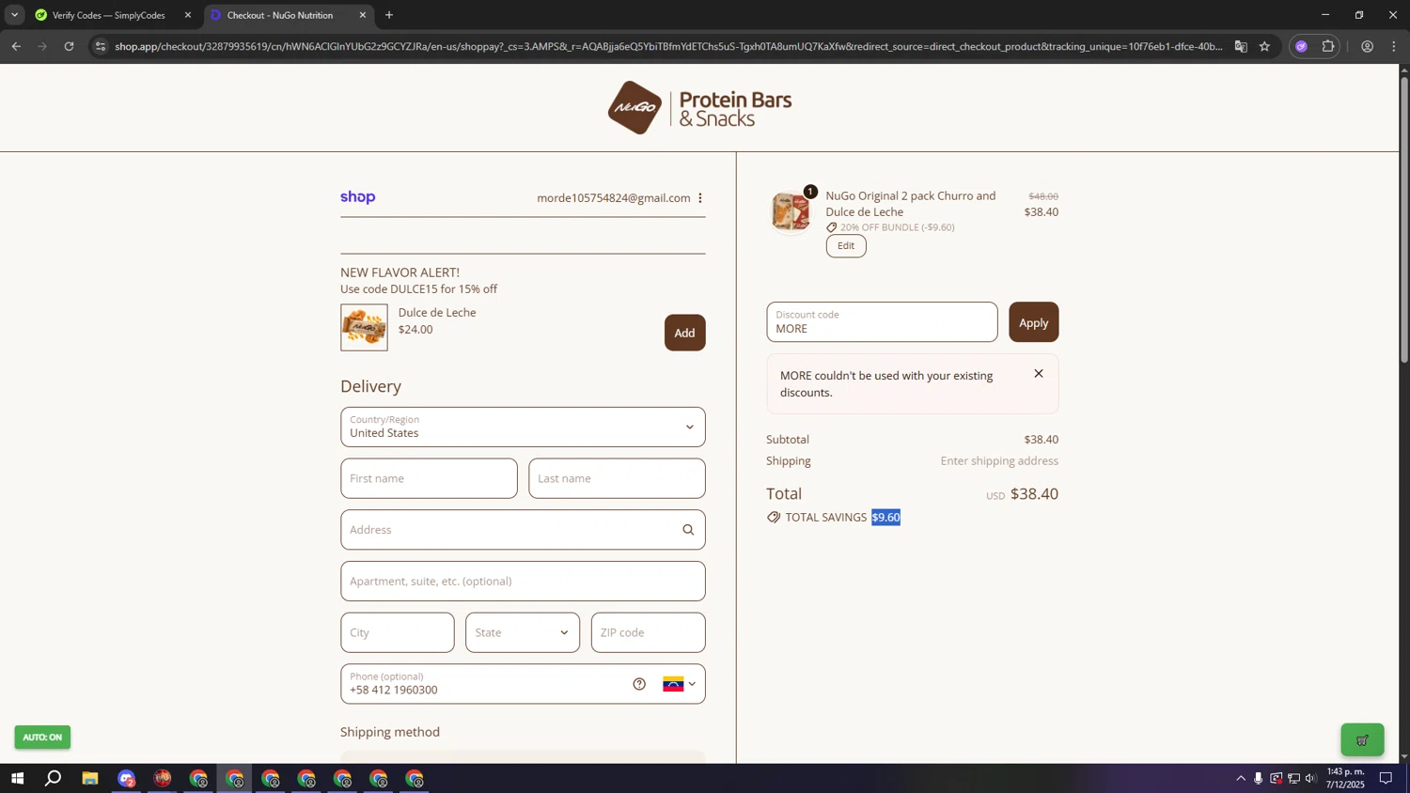Click the Shop pay logo
This screenshot has height=793, width=1410.
click(x=358, y=197)
